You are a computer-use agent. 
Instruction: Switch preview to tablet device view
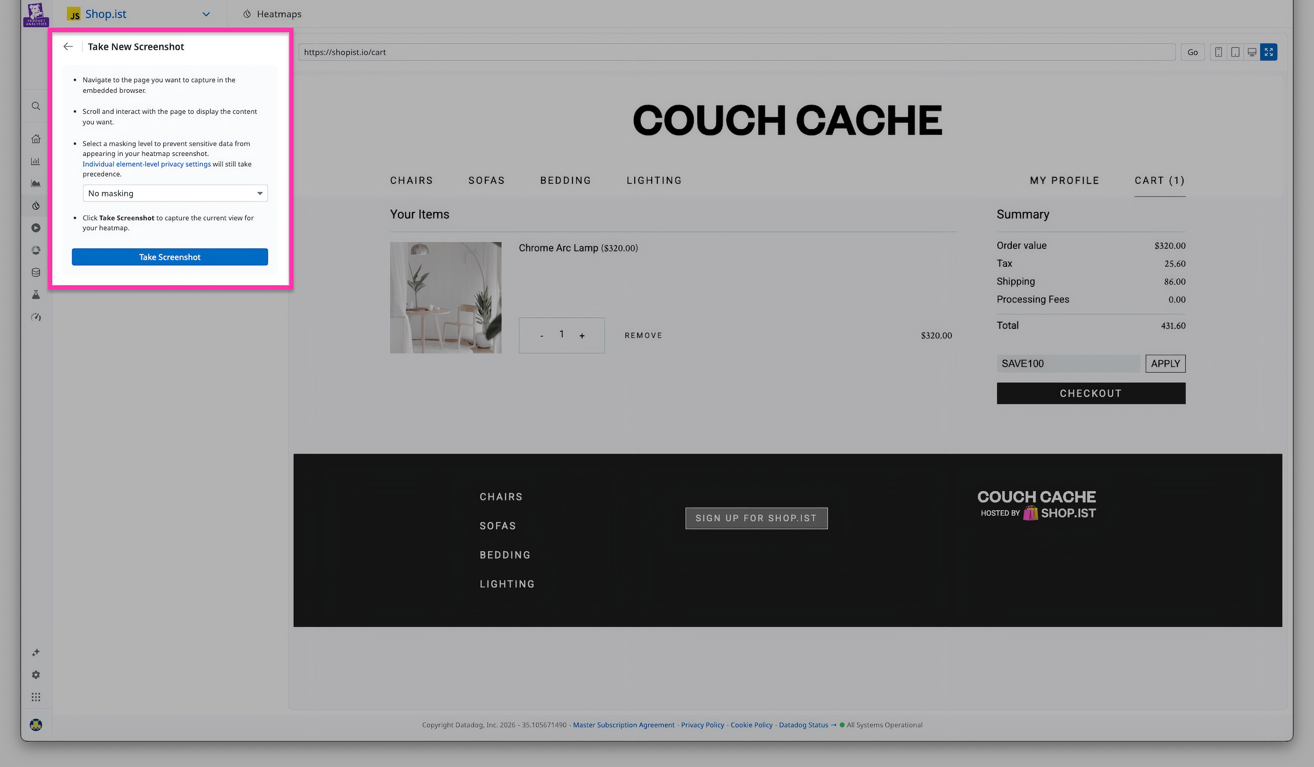click(1235, 52)
